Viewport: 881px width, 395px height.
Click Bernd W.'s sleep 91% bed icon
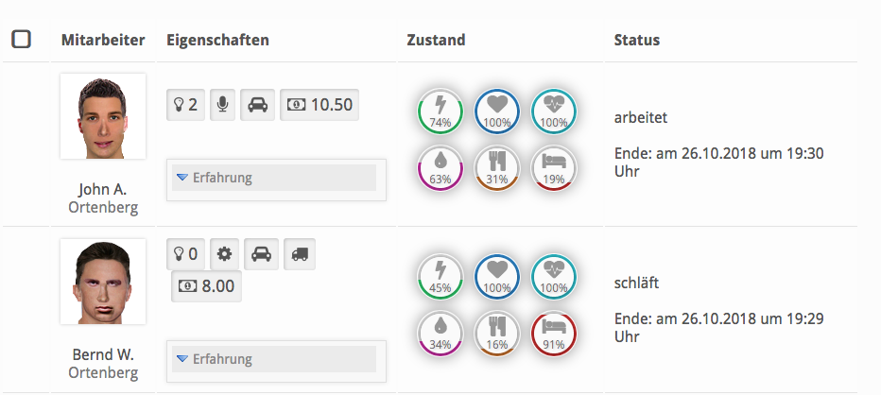(552, 331)
